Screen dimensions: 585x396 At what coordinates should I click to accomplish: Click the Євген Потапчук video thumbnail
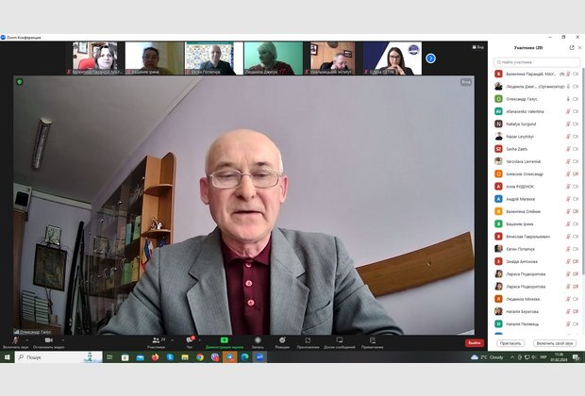tap(214, 58)
